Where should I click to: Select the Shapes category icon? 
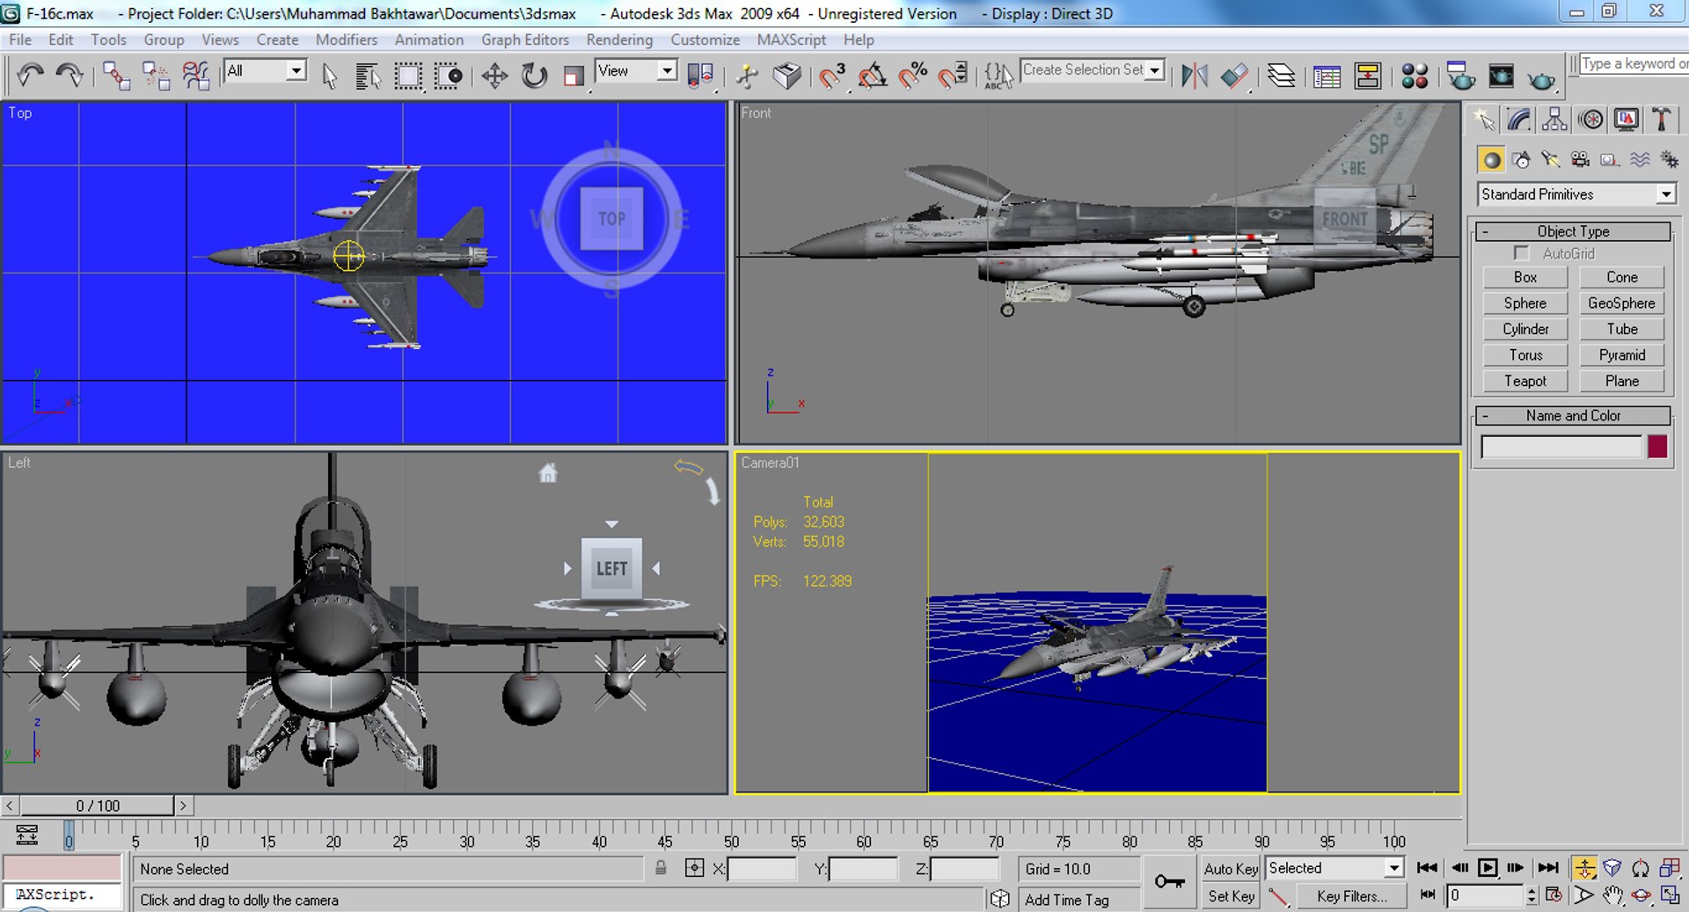tap(1521, 160)
